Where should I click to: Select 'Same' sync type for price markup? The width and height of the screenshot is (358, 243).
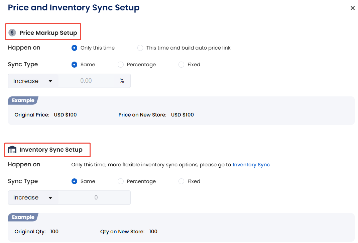tap(75, 65)
